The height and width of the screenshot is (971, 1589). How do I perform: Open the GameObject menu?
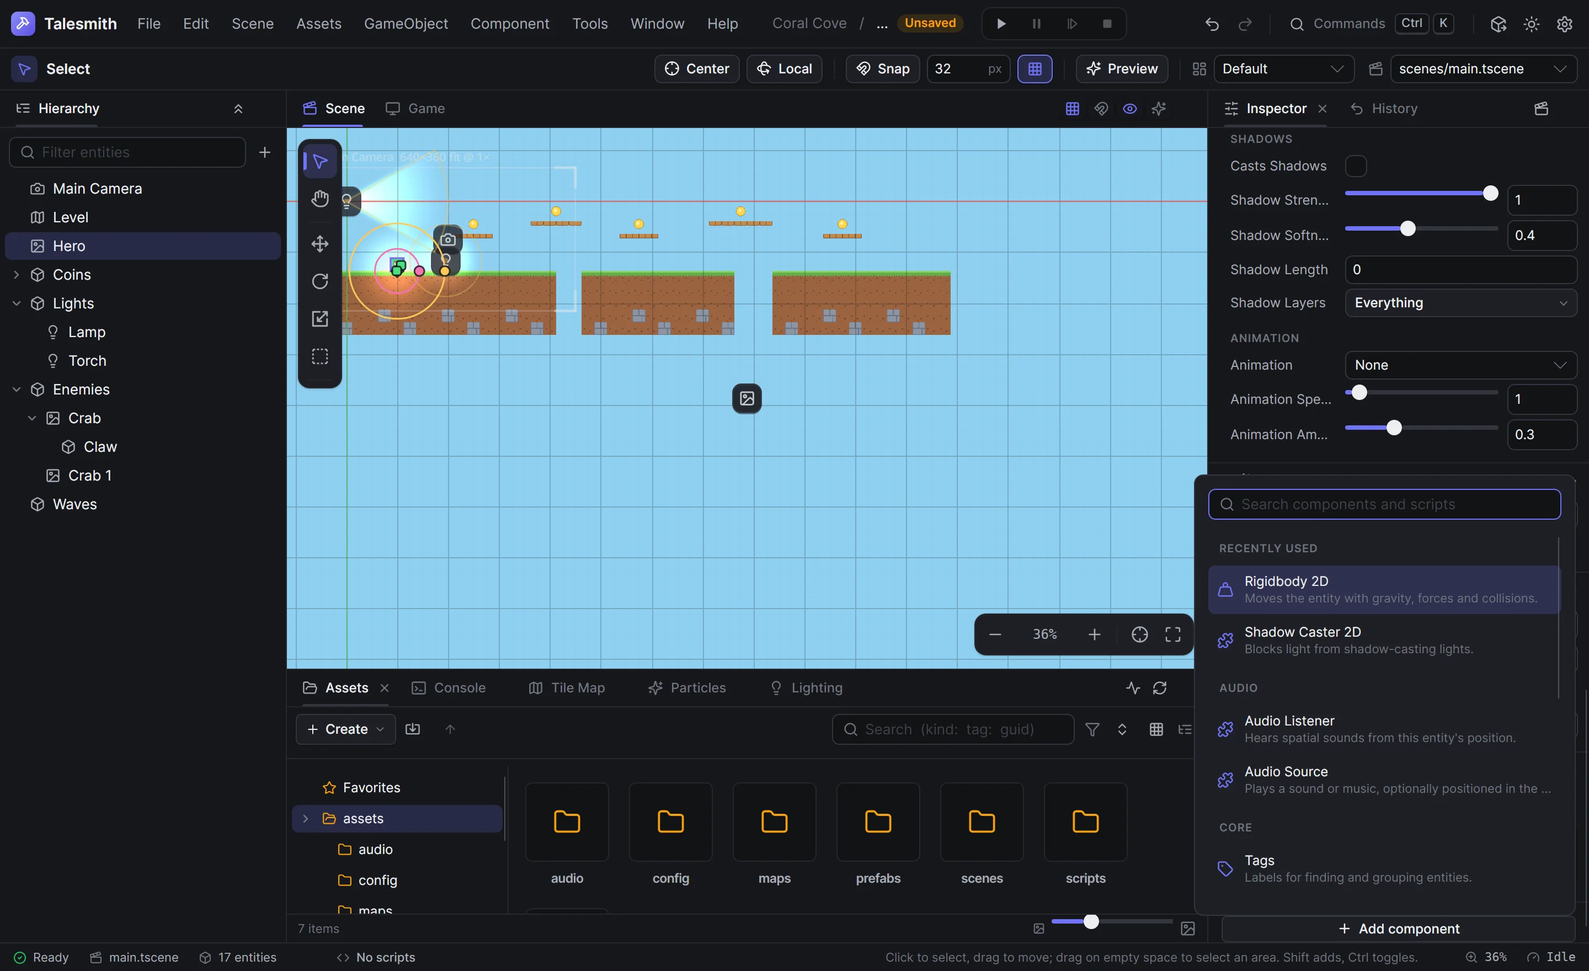pyautogui.click(x=406, y=24)
